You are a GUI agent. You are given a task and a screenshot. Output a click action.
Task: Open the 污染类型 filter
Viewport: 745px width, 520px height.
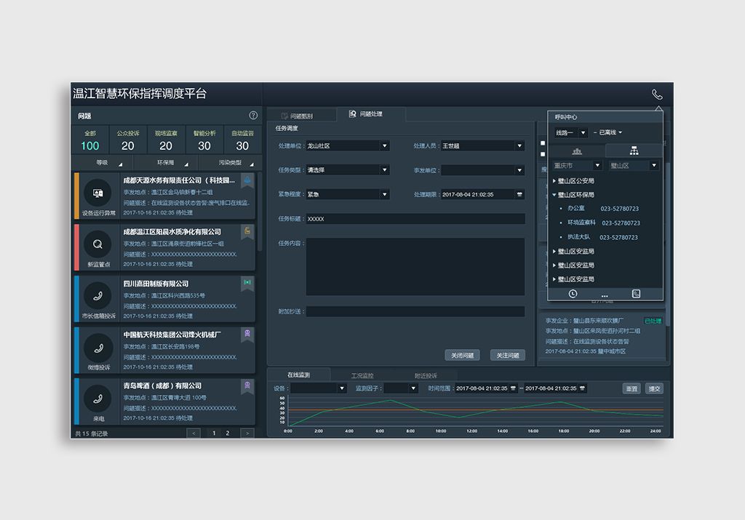point(230,162)
